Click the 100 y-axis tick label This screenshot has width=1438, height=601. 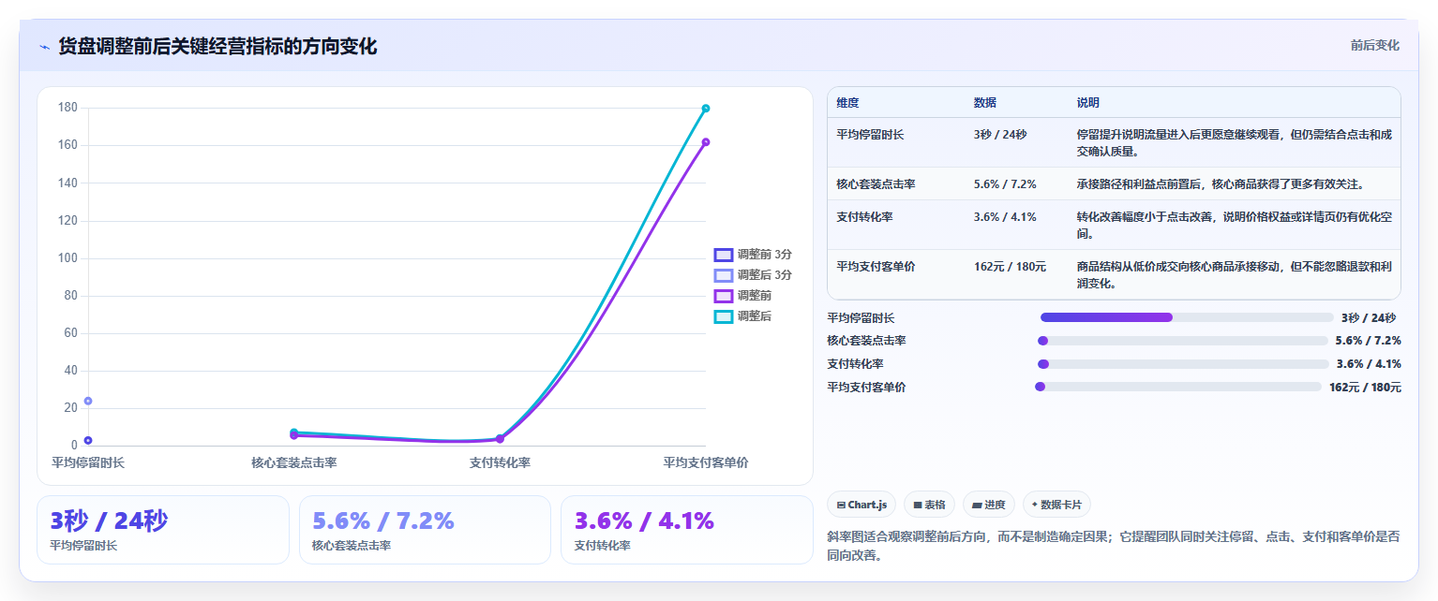[67, 258]
